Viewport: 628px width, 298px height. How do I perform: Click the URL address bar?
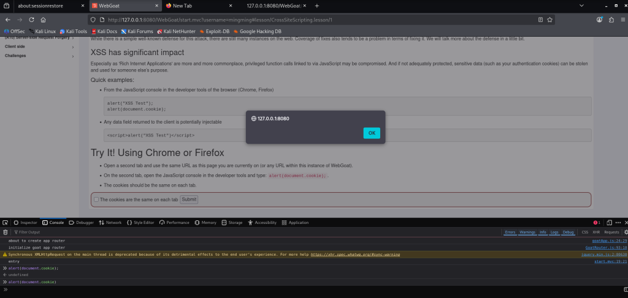click(320, 20)
